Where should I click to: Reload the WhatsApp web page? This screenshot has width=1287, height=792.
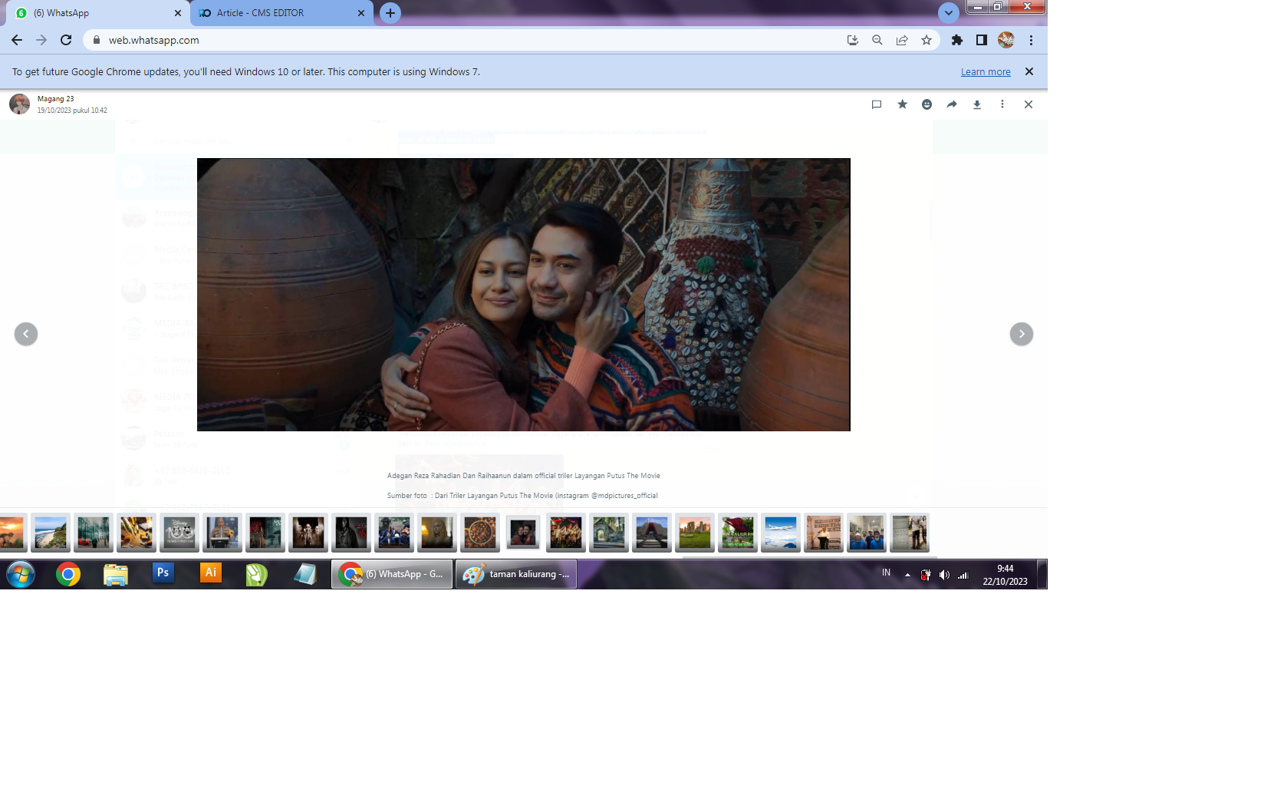66,40
